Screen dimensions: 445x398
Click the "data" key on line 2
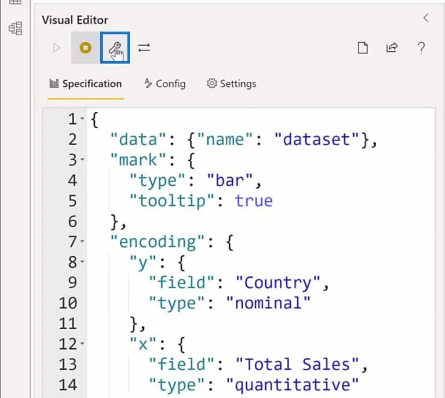tap(138, 140)
